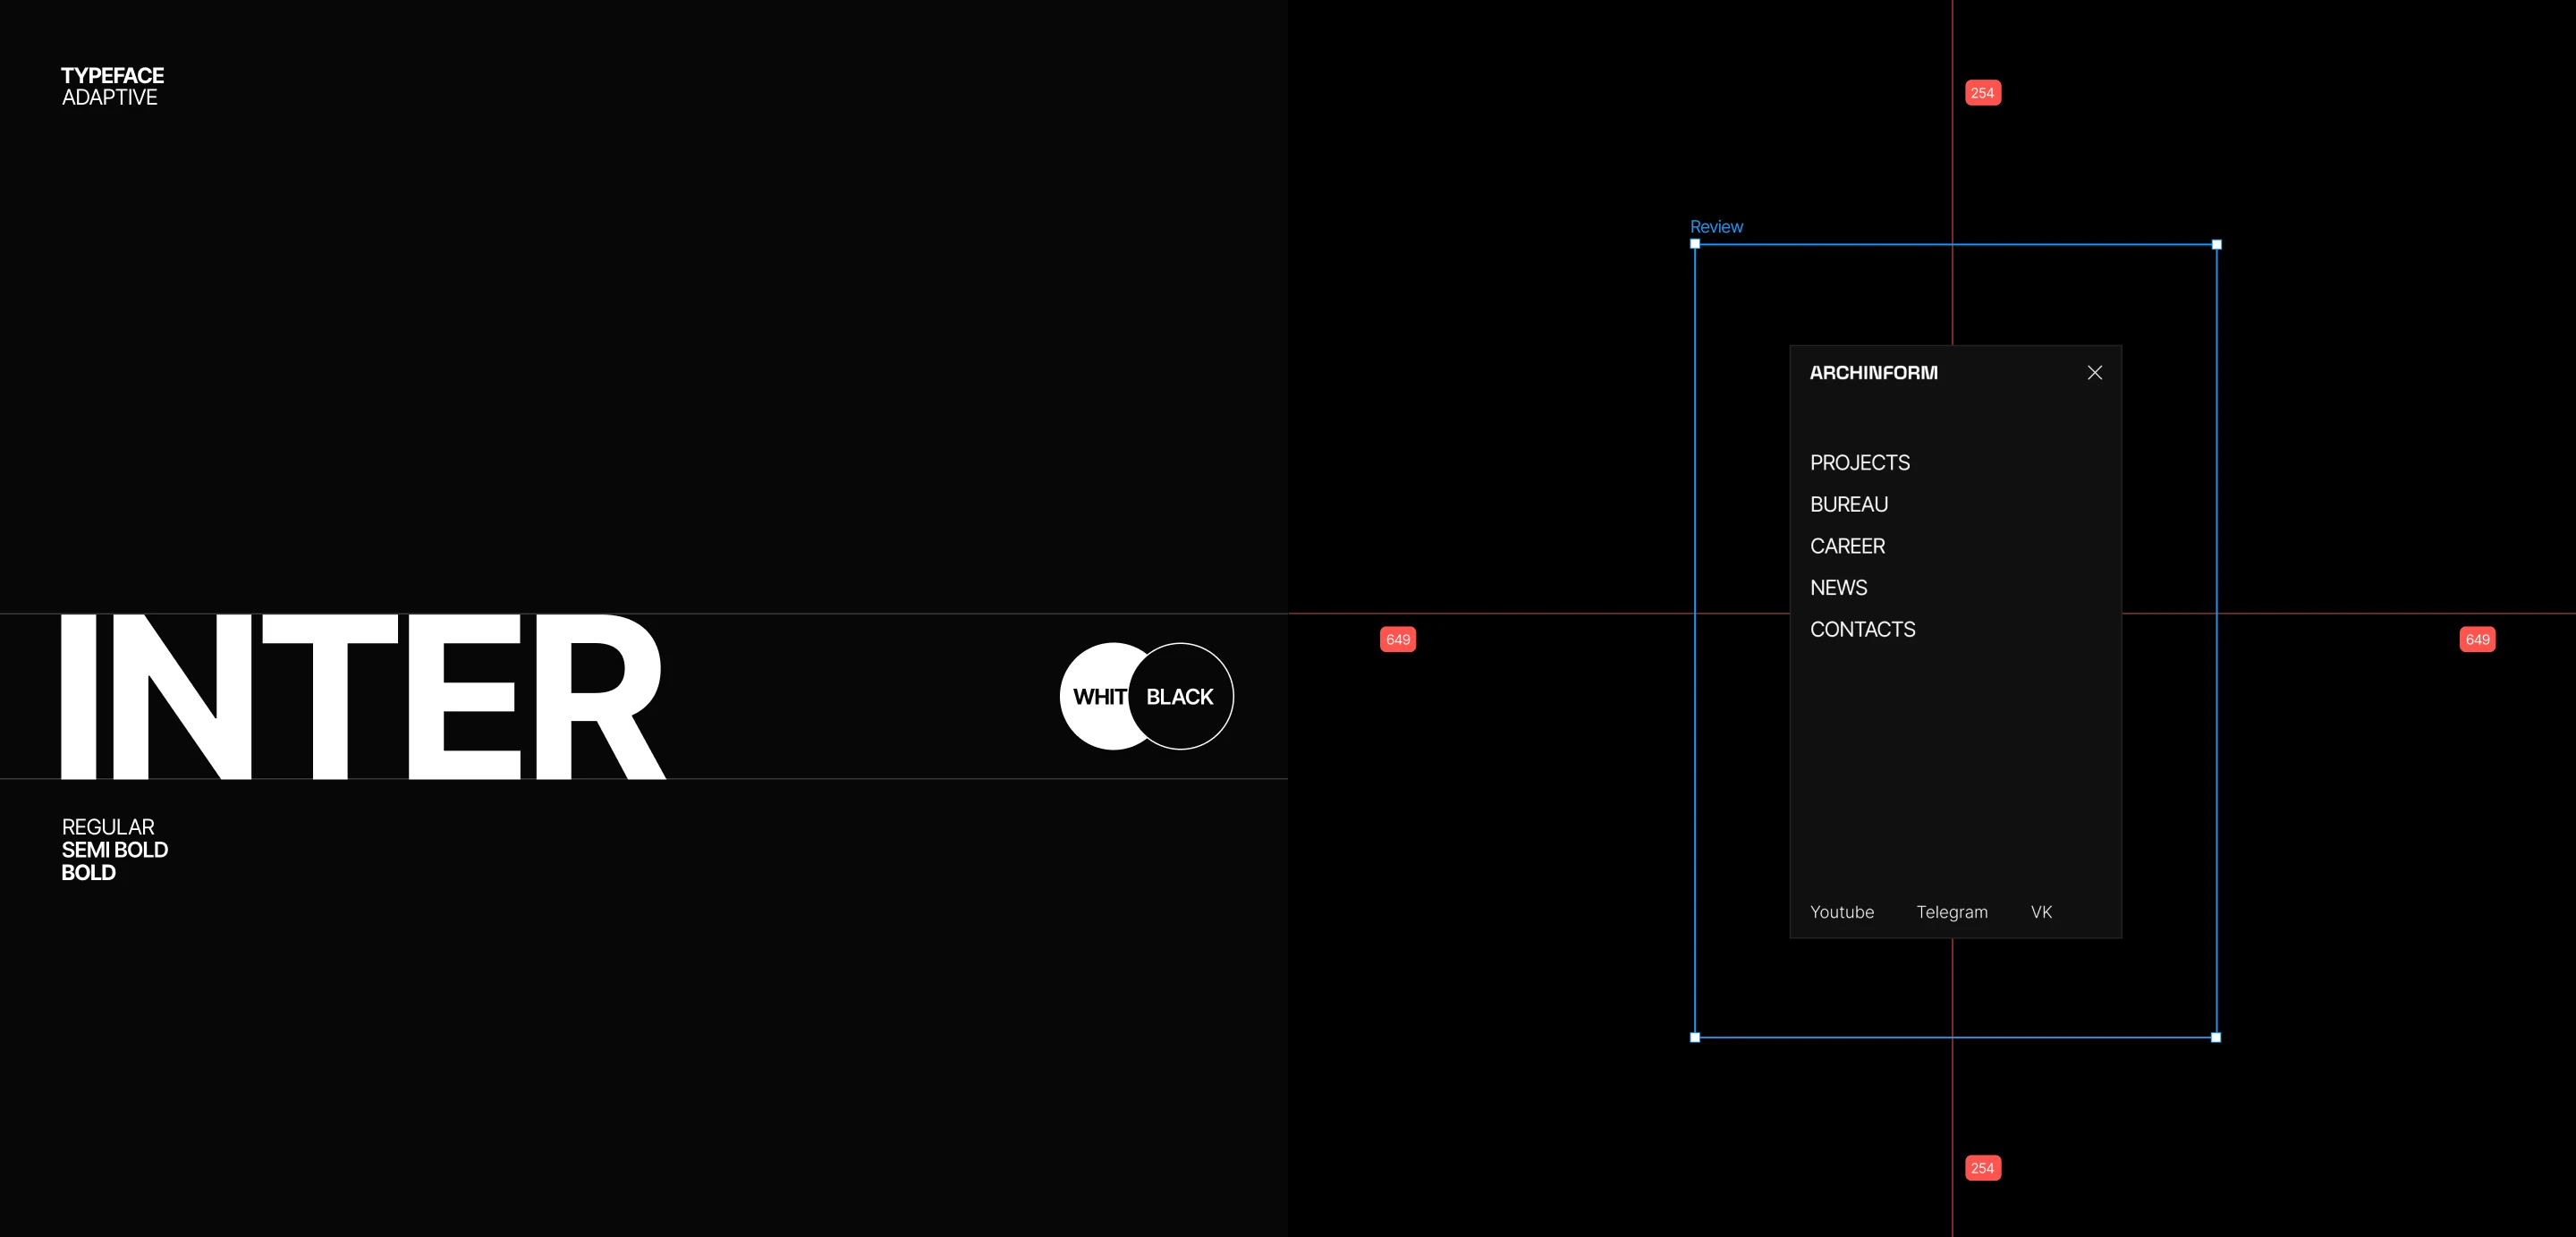Click the top-left frame selection handle
The height and width of the screenshot is (1237, 2576).
pyautogui.click(x=1694, y=244)
